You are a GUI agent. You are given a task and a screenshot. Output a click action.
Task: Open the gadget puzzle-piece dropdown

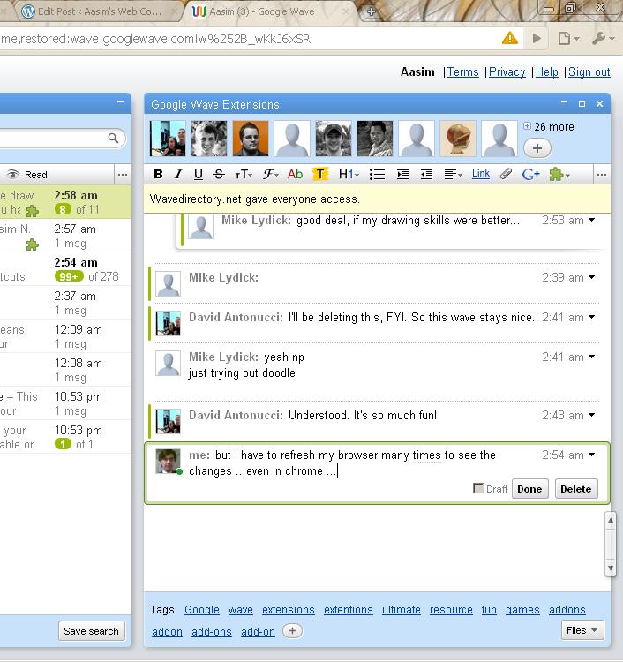point(559,174)
